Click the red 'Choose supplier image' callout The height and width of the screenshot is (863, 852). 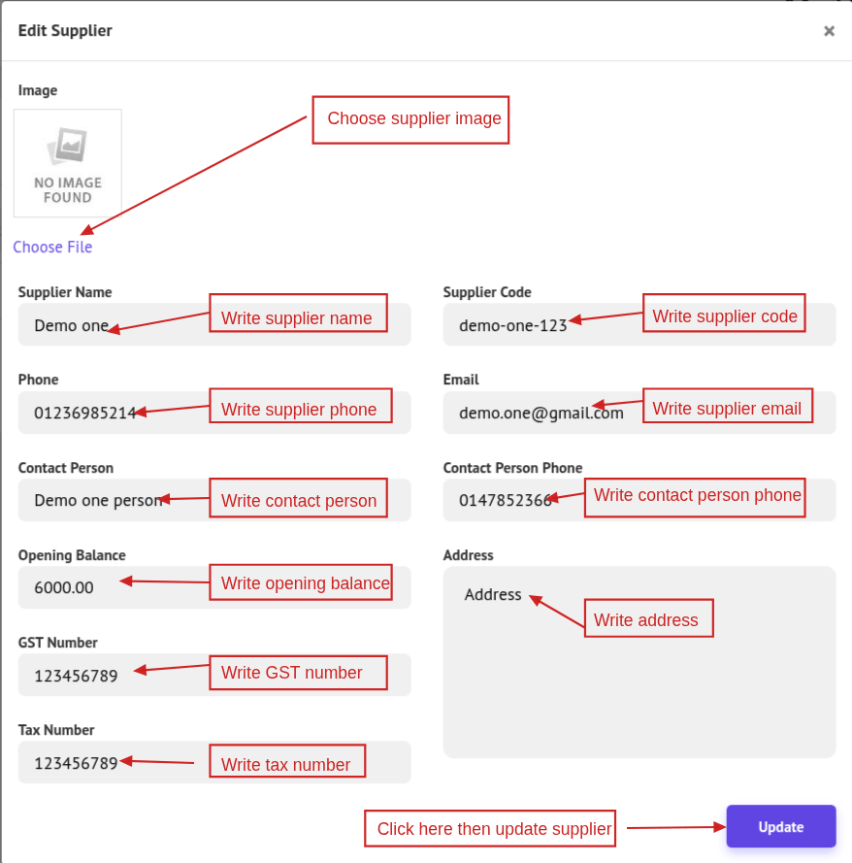[x=410, y=119]
